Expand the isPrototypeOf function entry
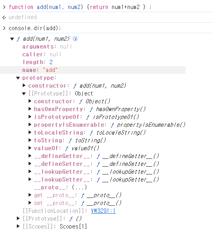This screenshot has width=212, height=230. point(30,117)
